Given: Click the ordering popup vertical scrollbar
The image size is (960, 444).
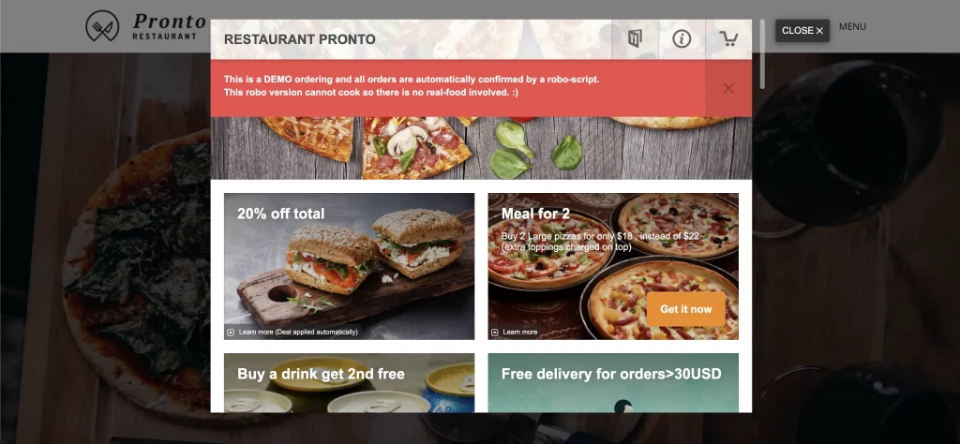Looking at the screenshot, I should [x=762, y=53].
